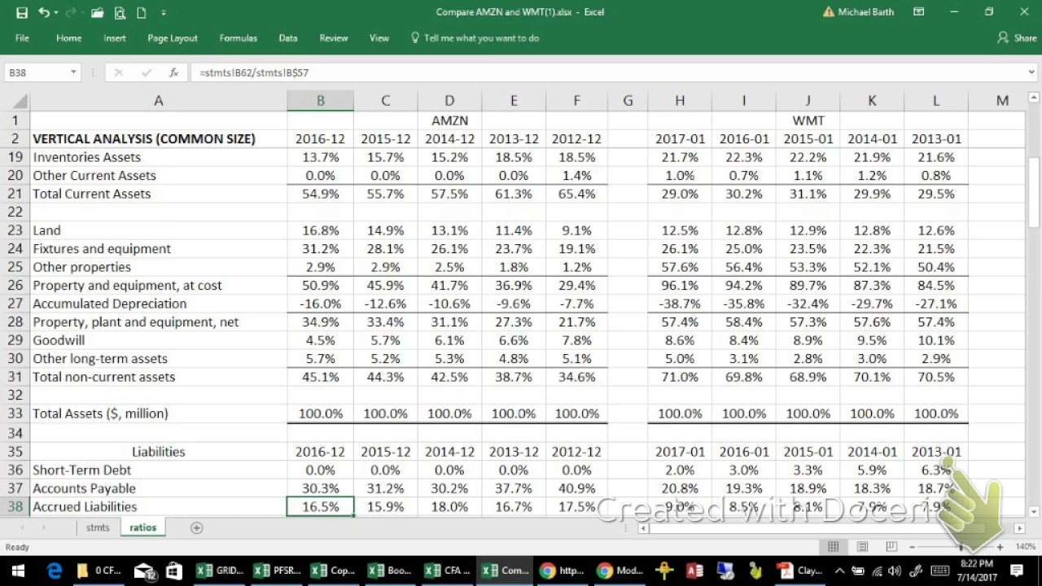The image size is (1042, 586).
Task: Open Customize Quick Access Toolbar dropdown
Action: pyautogui.click(x=164, y=13)
